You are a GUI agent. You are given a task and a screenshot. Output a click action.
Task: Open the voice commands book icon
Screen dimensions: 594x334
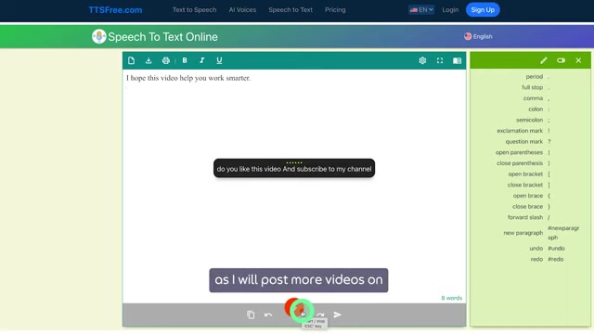click(x=458, y=60)
